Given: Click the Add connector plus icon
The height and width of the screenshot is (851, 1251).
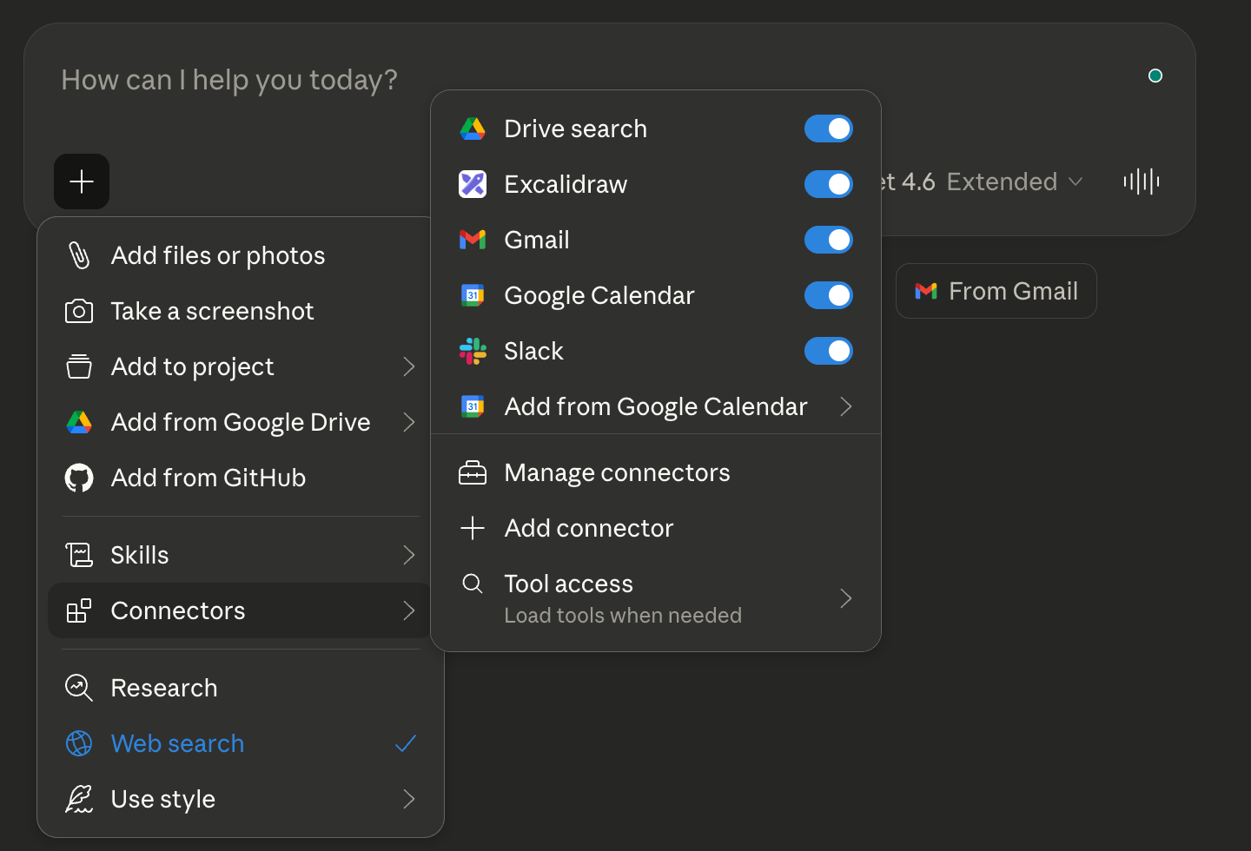Looking at the screenshot, I should point(473,528).
